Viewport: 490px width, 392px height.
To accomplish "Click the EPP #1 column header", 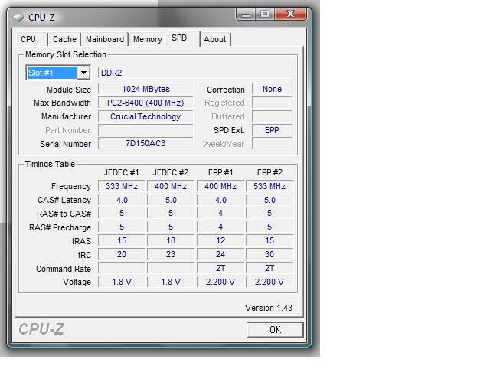I will coord(220,172).
